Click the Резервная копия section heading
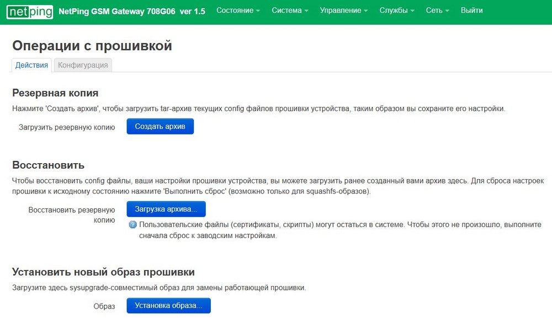The image size is (552, 329). click(x=55, y=93)
